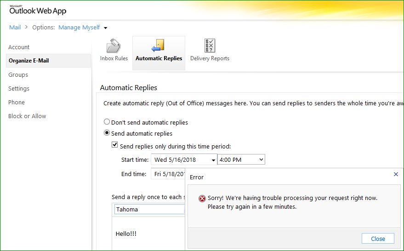Image resolution: width=404 pixels, height=251 pixels.
Task: Open Groups section in sidebar
Action: click(18, 75)
